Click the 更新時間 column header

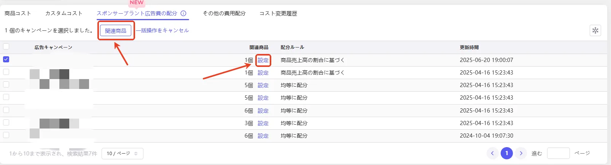469,48
